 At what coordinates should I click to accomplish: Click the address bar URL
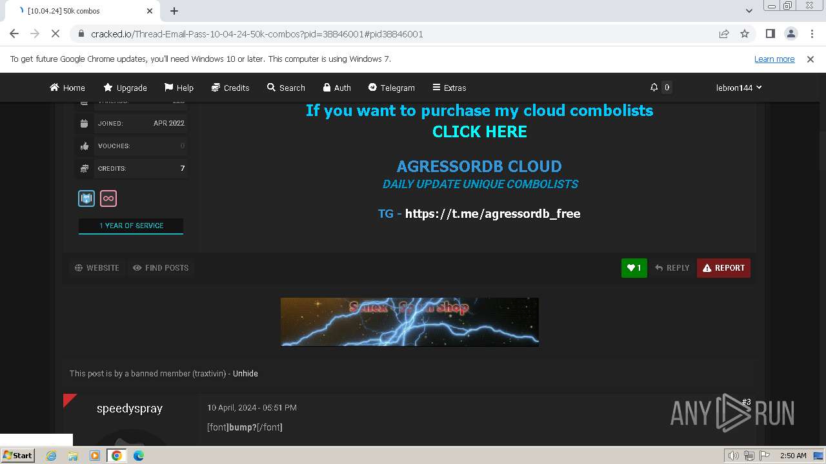pos(257,34)
